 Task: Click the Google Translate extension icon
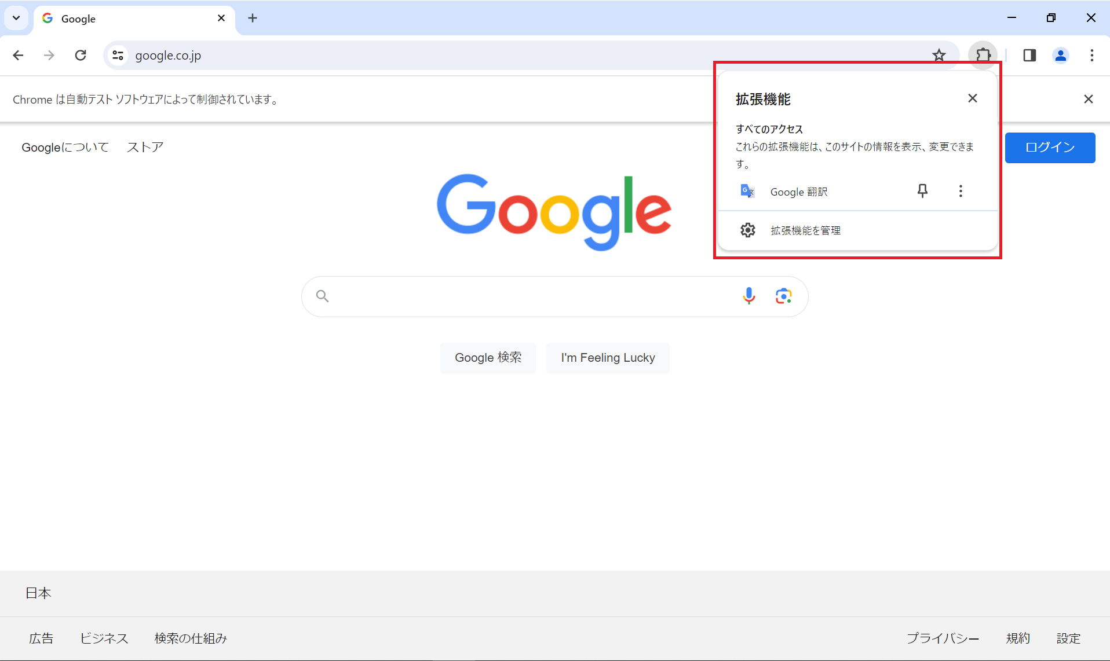pos(747,191)
